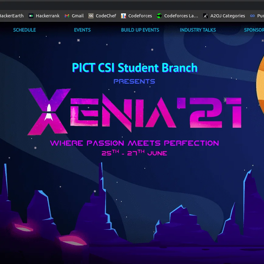The width and height of the screenshot is (264, 264).
Task: Click the PICT CSI Student Branch heading
Action: [134, 68]
